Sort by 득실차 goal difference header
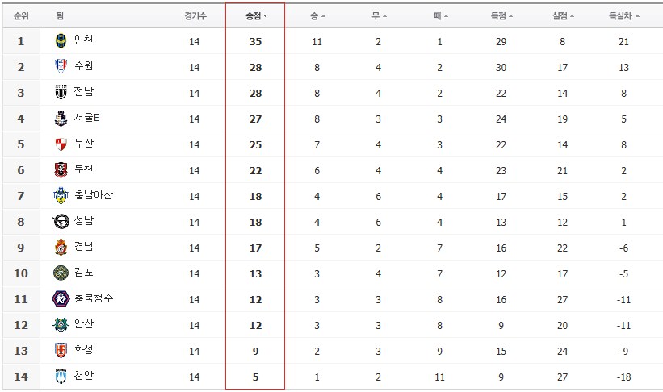 point(623,16)
